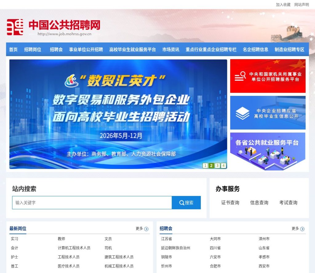Screen dimensions: 315x273
Task: Switch to carousel slide 3
Action: pos(217,165)
